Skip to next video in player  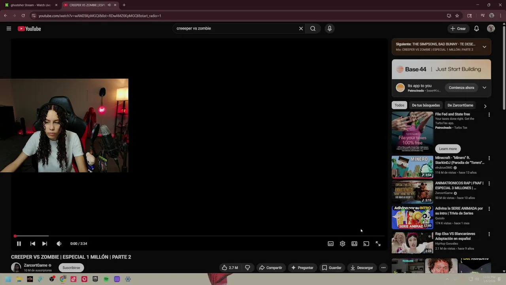45,244
